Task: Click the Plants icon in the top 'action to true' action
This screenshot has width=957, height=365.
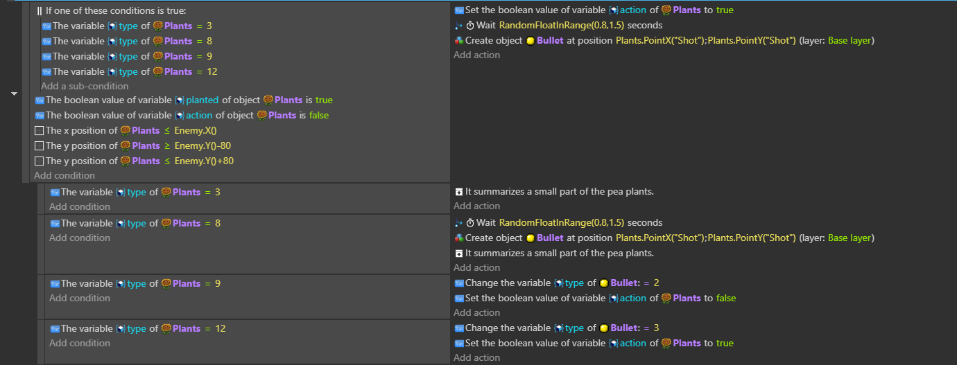Action: point(666,10)
